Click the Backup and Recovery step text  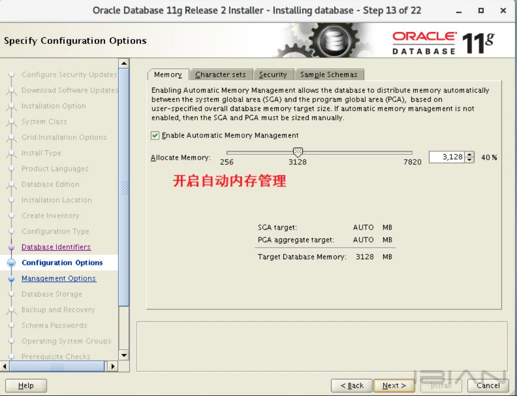[58, 309]
